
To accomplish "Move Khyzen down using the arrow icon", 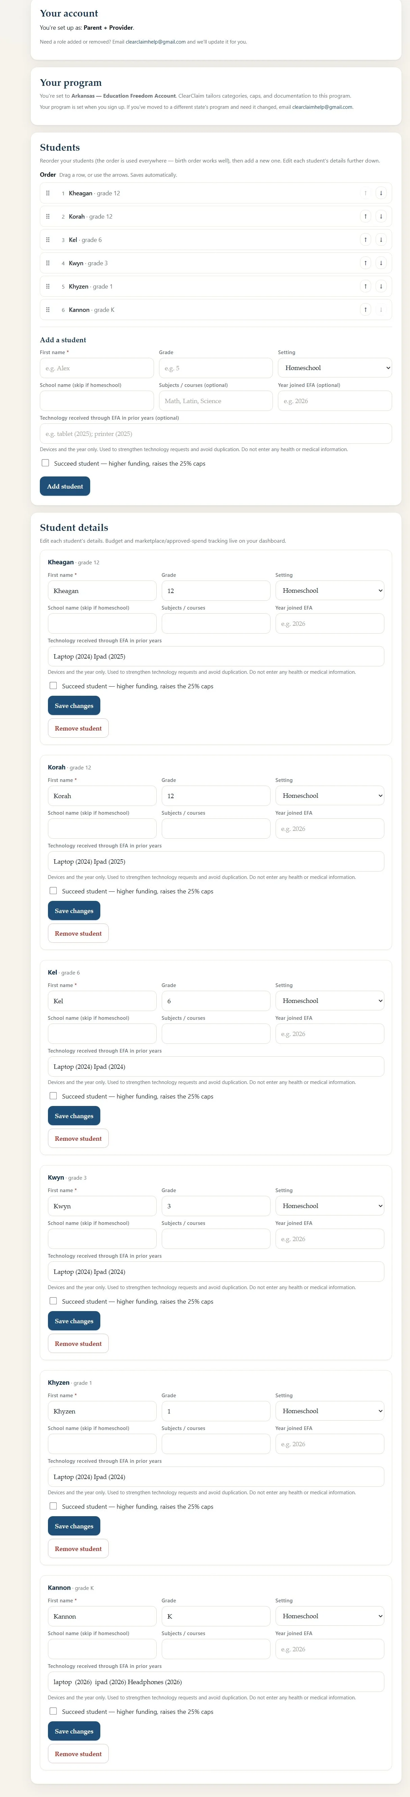I will (381, 286).
